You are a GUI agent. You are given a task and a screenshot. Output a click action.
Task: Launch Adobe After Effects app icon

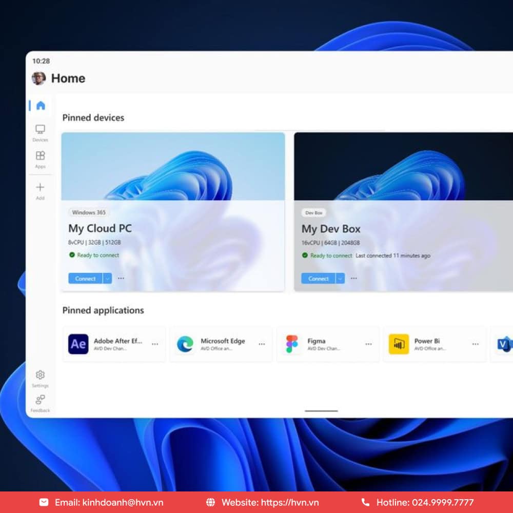tap(78, 344)
